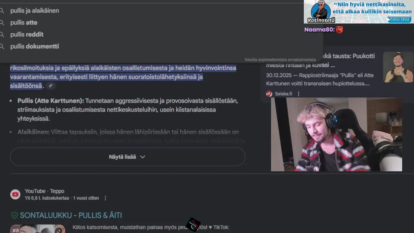Open 'SONTALUUKKU - PULLIS & ÄITI' result
This screenshot has width=414, height=233.
tap(71, 216)
